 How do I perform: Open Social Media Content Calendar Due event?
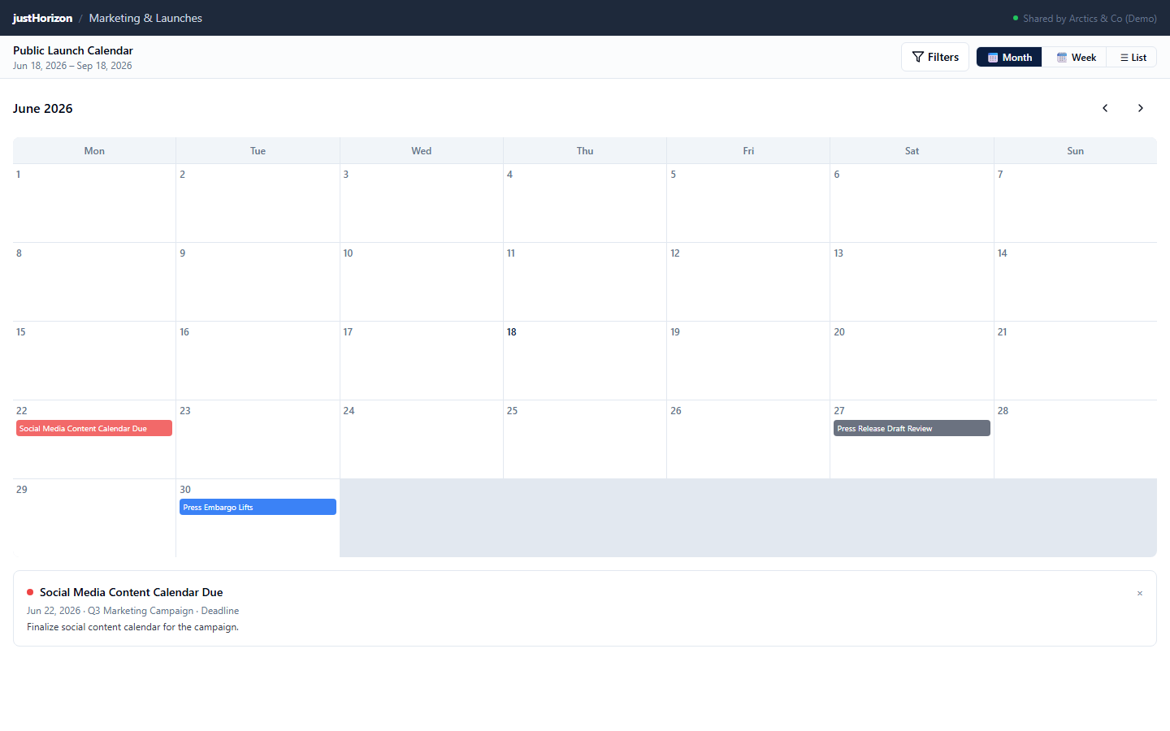[94, 428]
